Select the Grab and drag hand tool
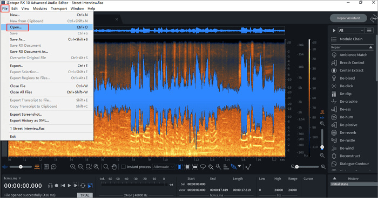Image resolution: width=378 pixels, height=198 pixels. 114,166
